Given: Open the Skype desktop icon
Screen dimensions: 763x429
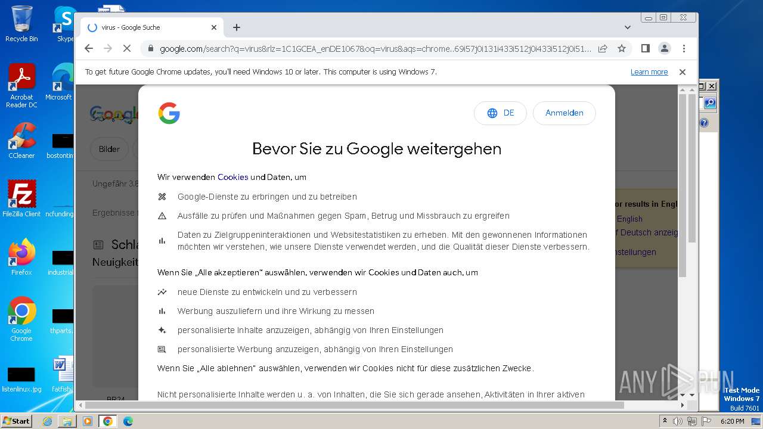Looking at the screenshot, I should [x=64, y=24].
